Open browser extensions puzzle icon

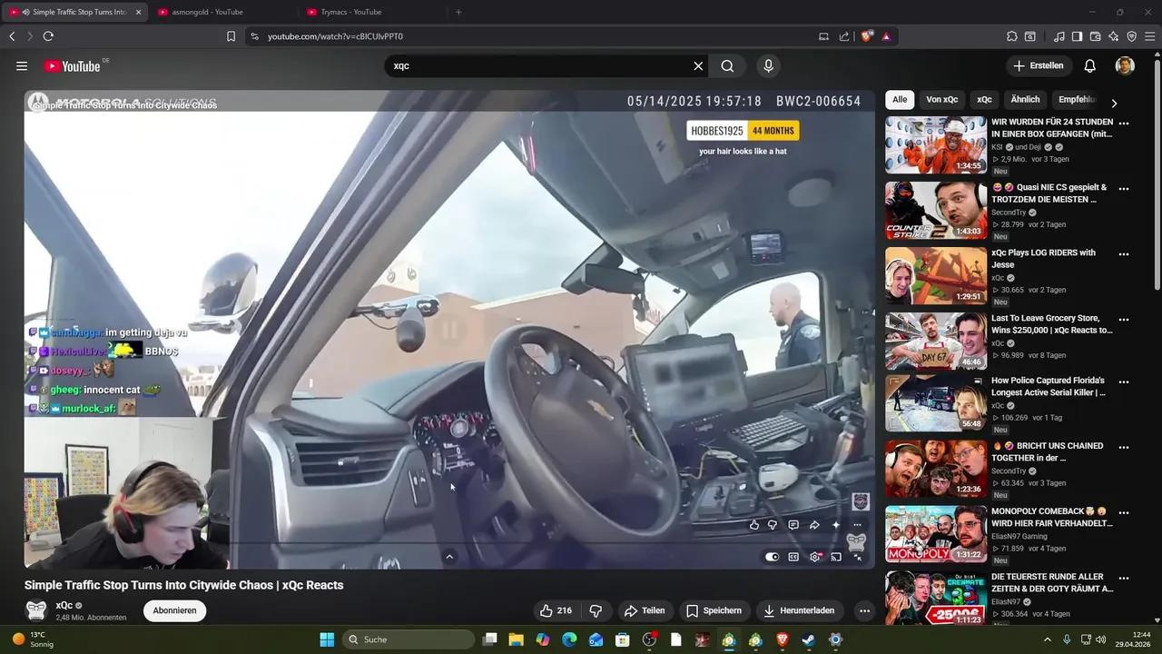pos(1011,36)
